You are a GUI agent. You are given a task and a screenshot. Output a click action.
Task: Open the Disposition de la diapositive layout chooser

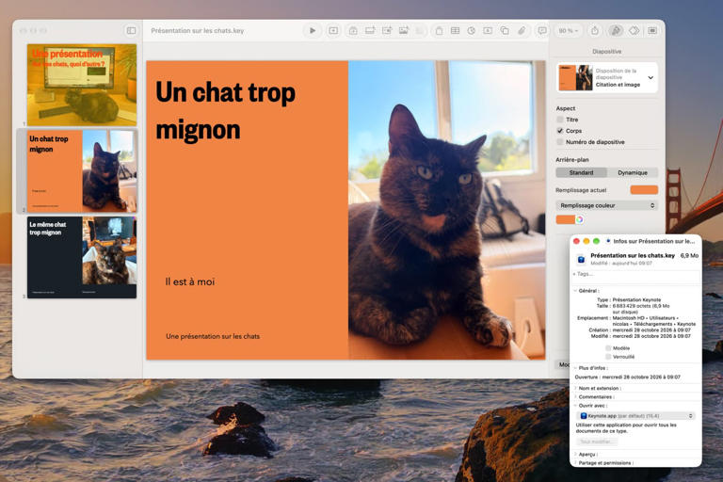(607, 77)
